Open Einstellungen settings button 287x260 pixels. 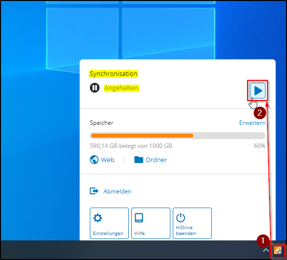(109, 223)
